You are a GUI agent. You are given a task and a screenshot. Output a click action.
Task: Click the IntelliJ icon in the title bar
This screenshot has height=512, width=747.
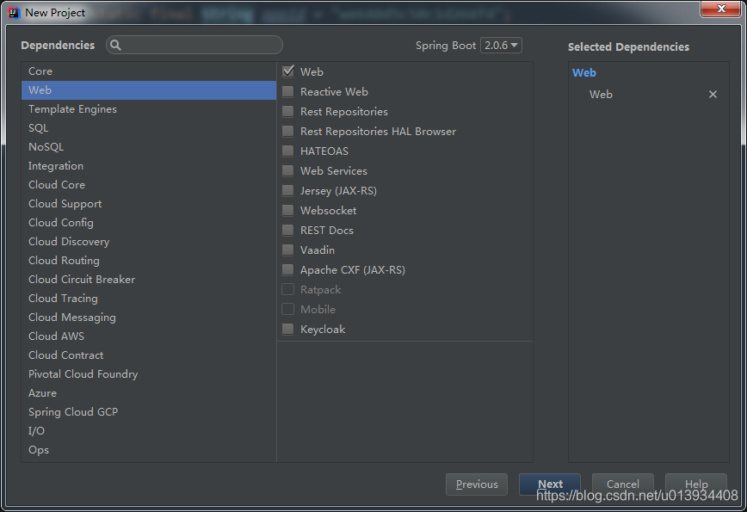14,12
